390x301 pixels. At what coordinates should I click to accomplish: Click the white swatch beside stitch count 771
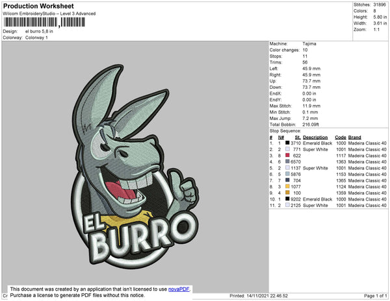click(287, 149)
